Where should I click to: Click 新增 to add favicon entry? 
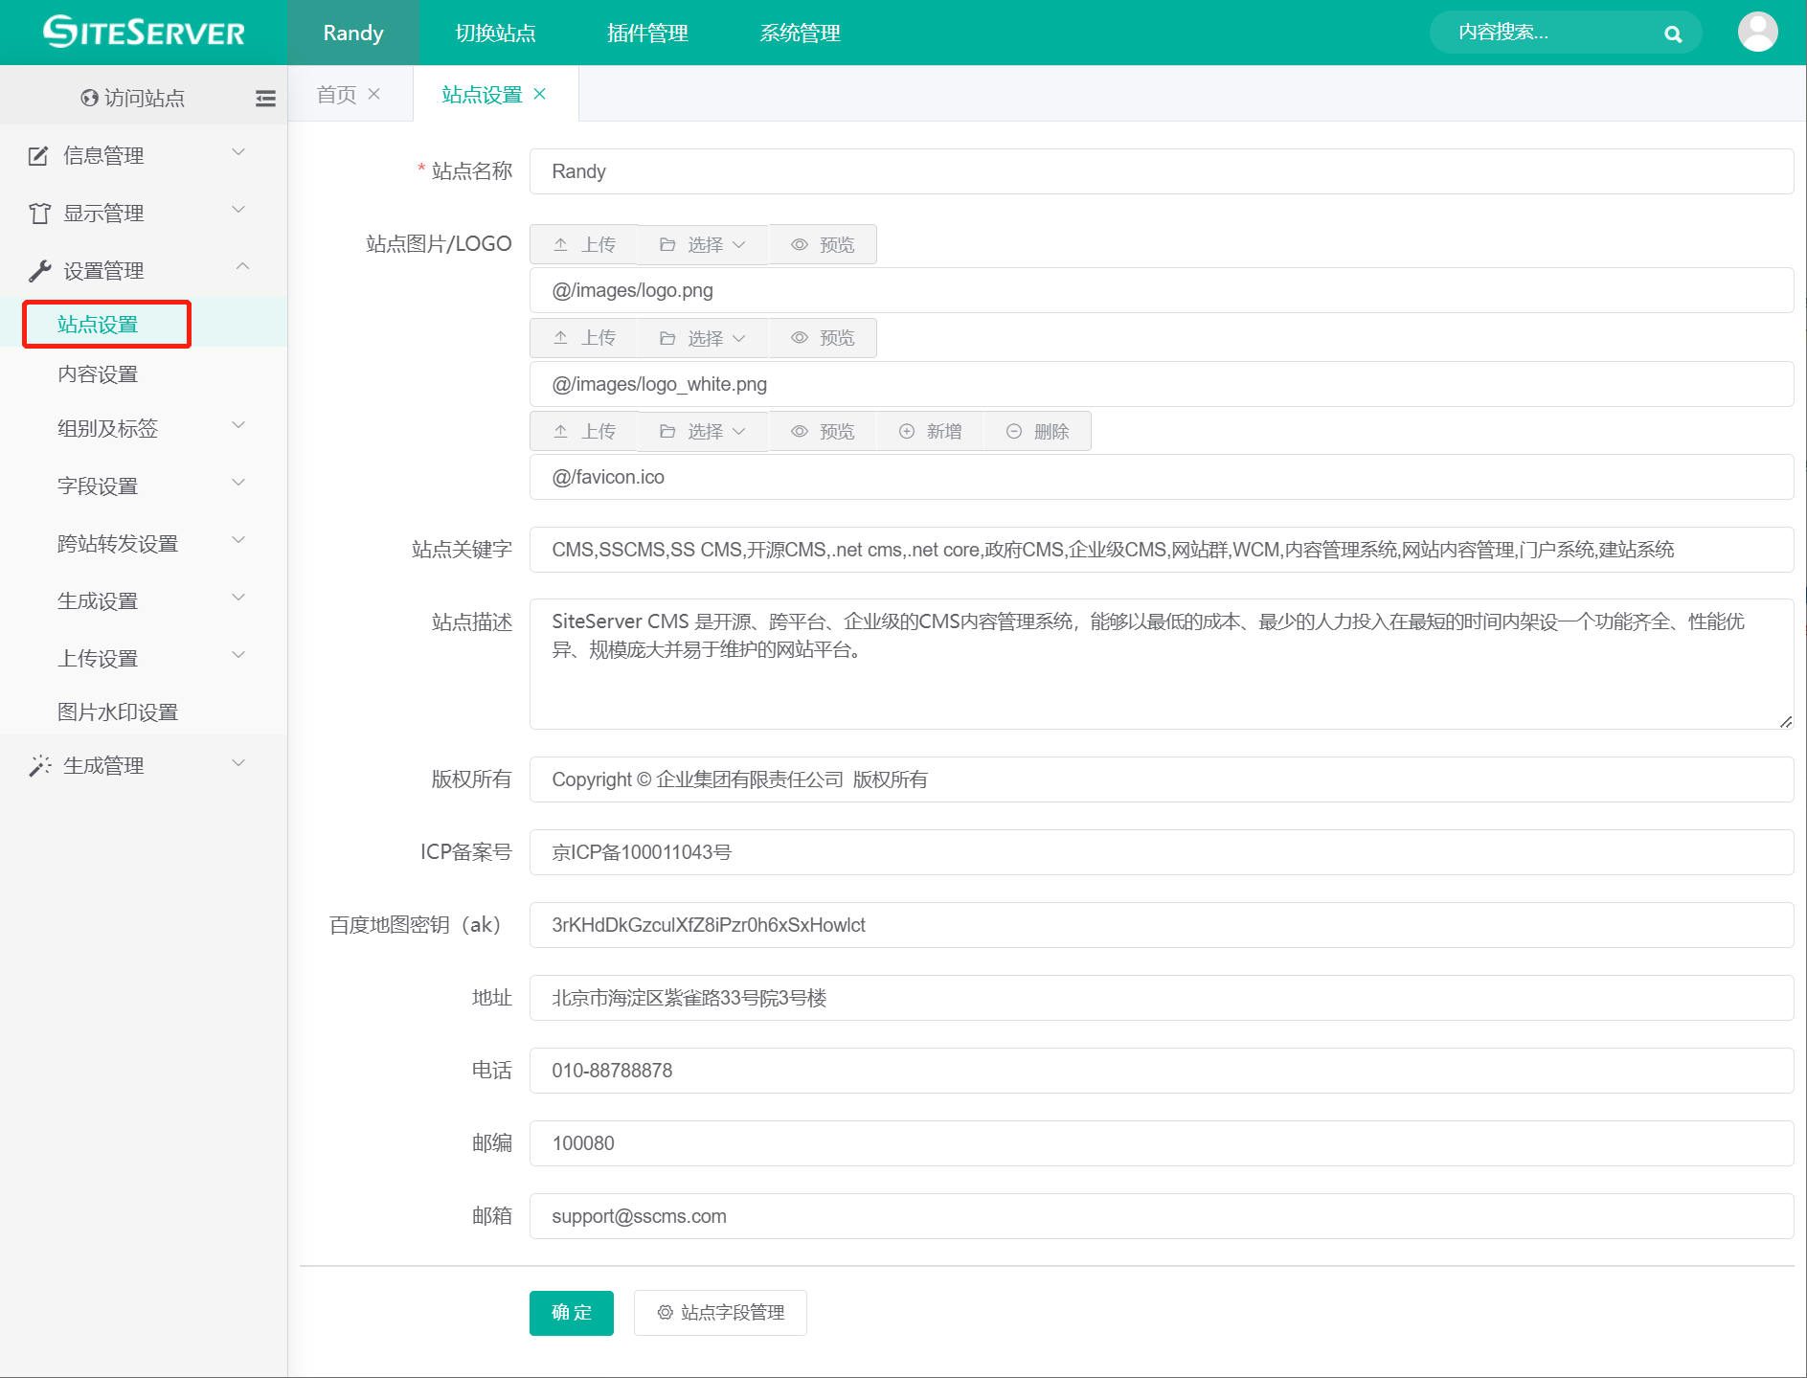(930, 432)
